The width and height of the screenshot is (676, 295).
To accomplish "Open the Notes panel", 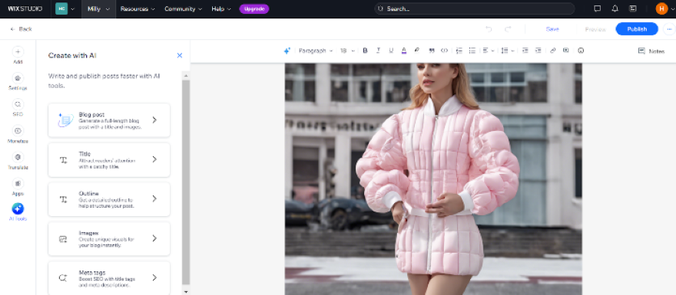I will click(651, 51).
